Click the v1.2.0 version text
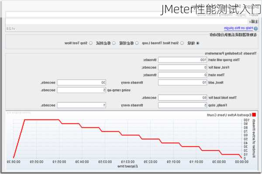Screen dimensions: 262x174 coord(10,28)
